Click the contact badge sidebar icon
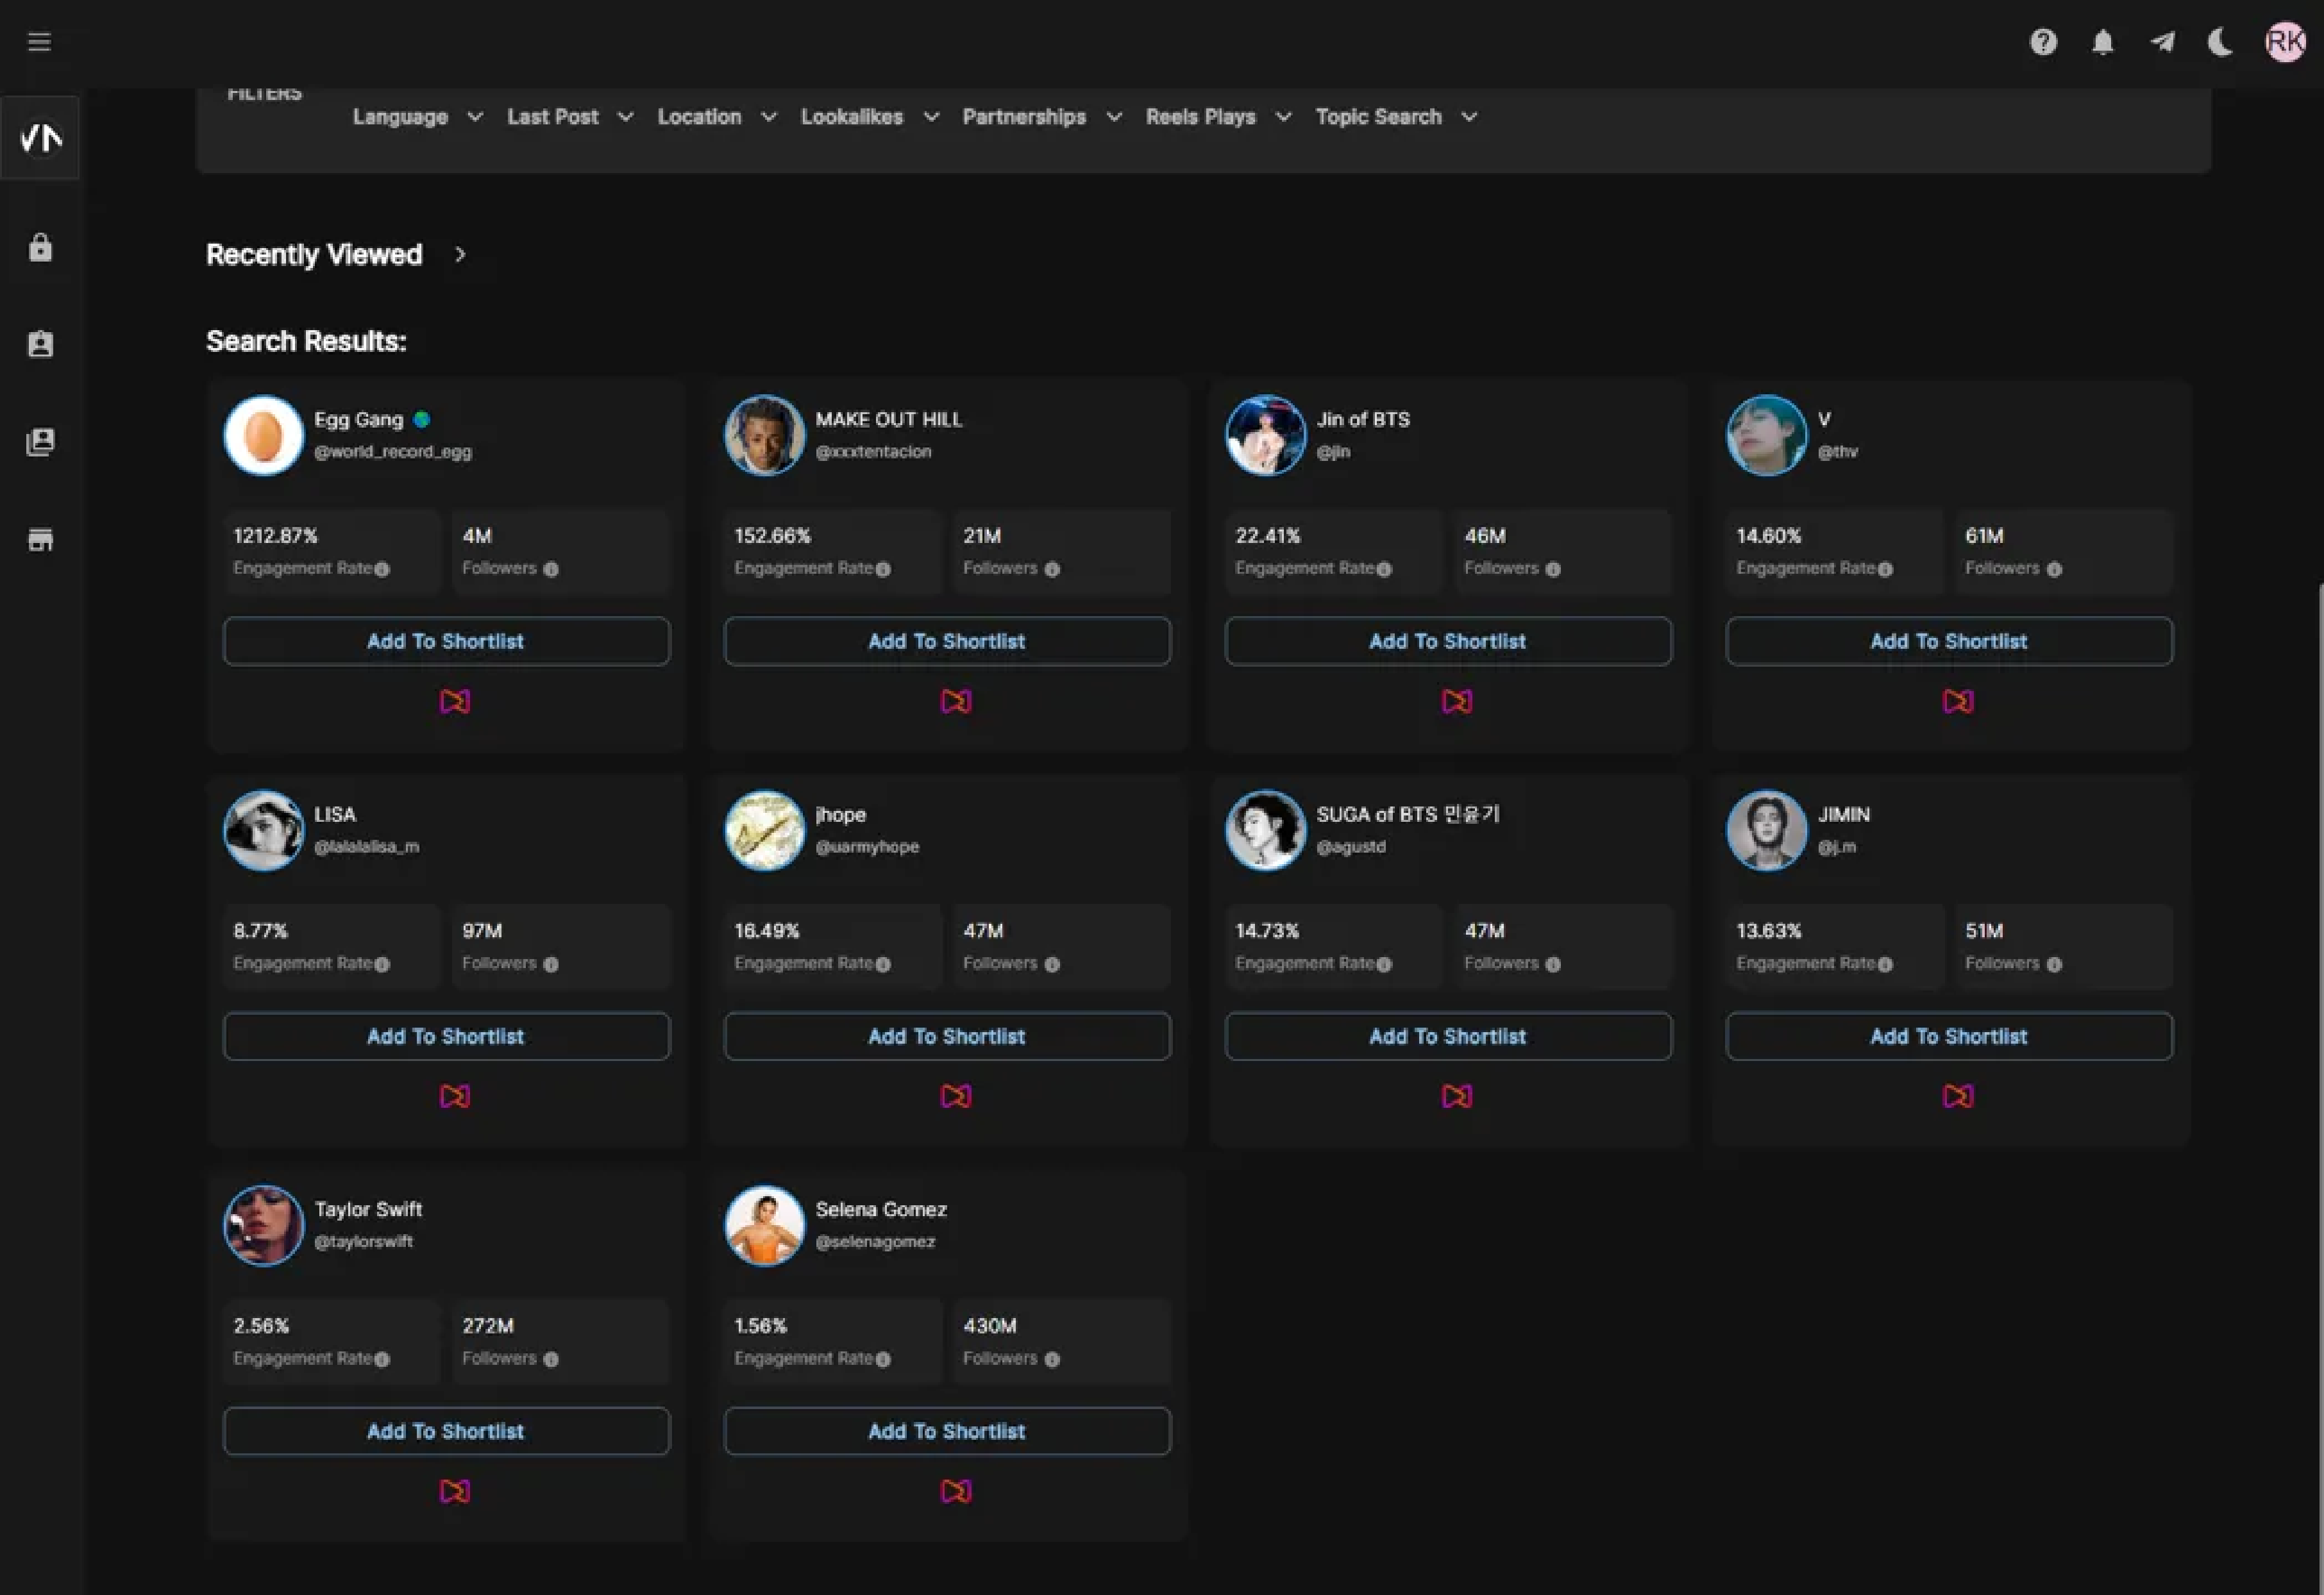This screenshot has height=1595, width=2324. coord(40,345)
